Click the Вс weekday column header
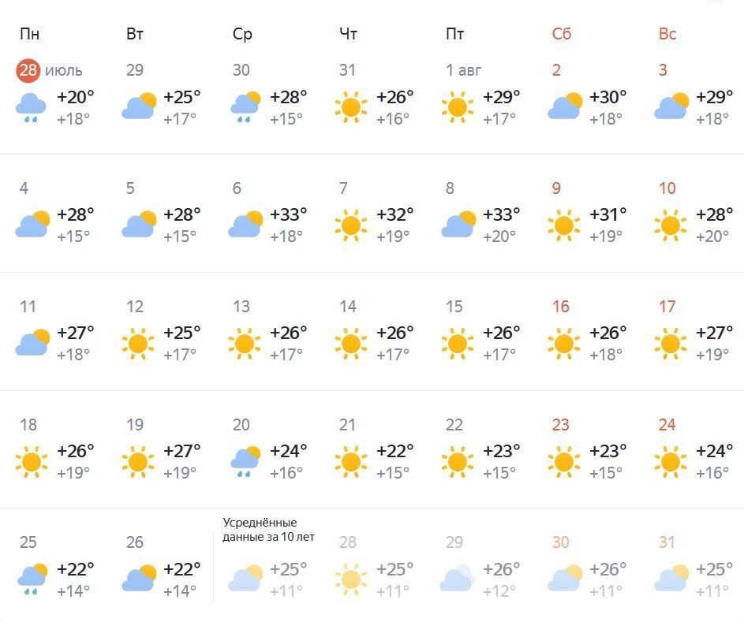This screenshot has width=744, height=622. (x=667, y=34)
